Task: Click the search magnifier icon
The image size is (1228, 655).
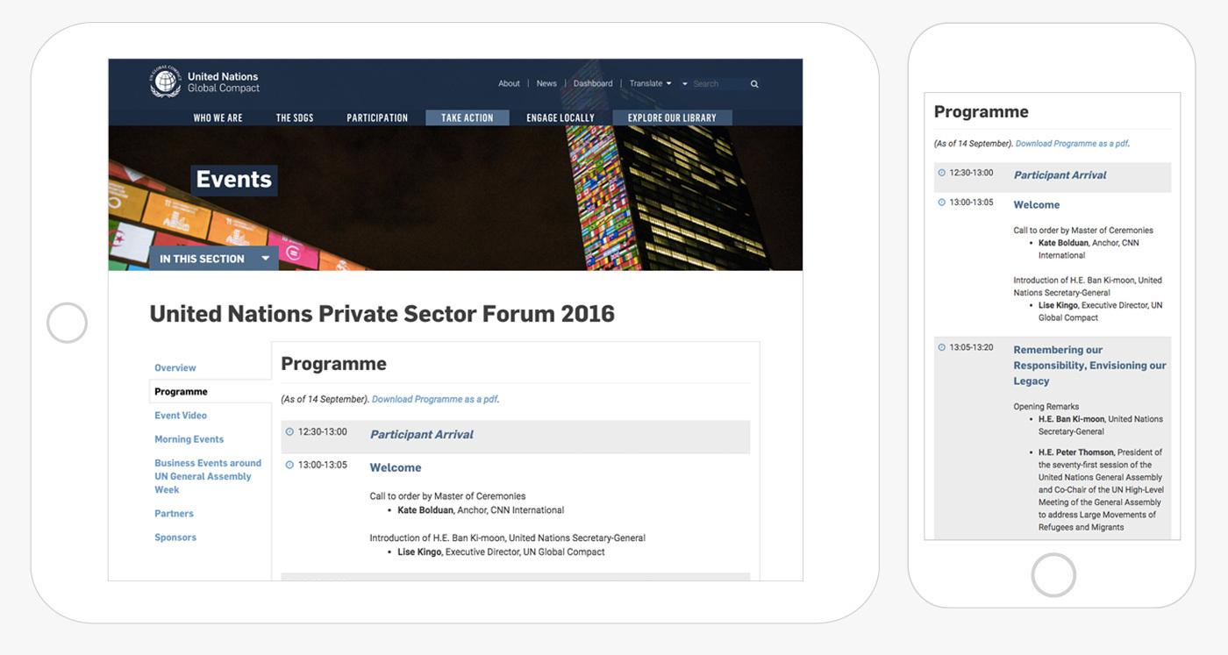Action: tap(754, 84)
